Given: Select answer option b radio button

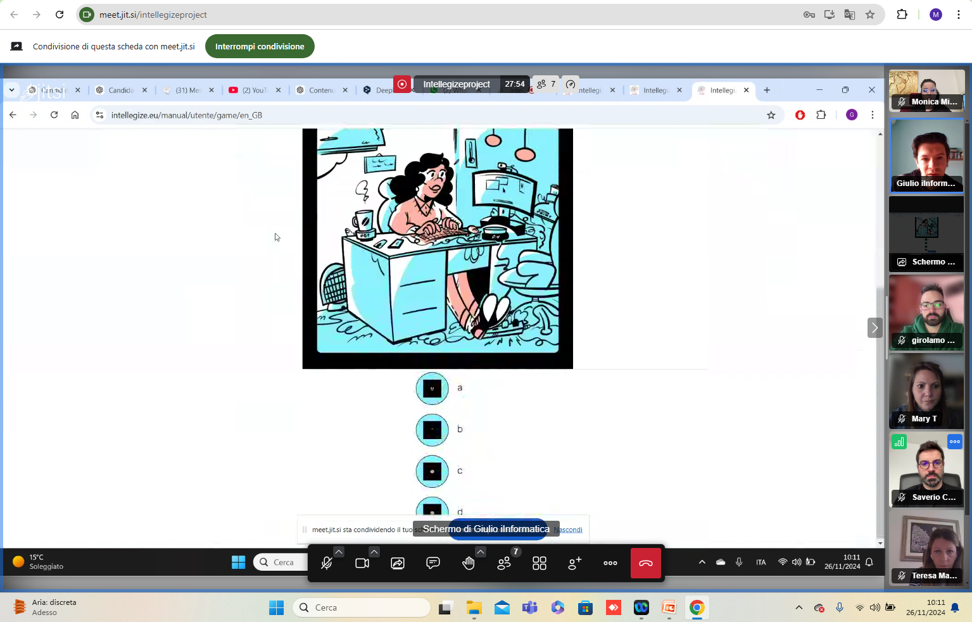Looking at the screenshot, I should 432,430.
